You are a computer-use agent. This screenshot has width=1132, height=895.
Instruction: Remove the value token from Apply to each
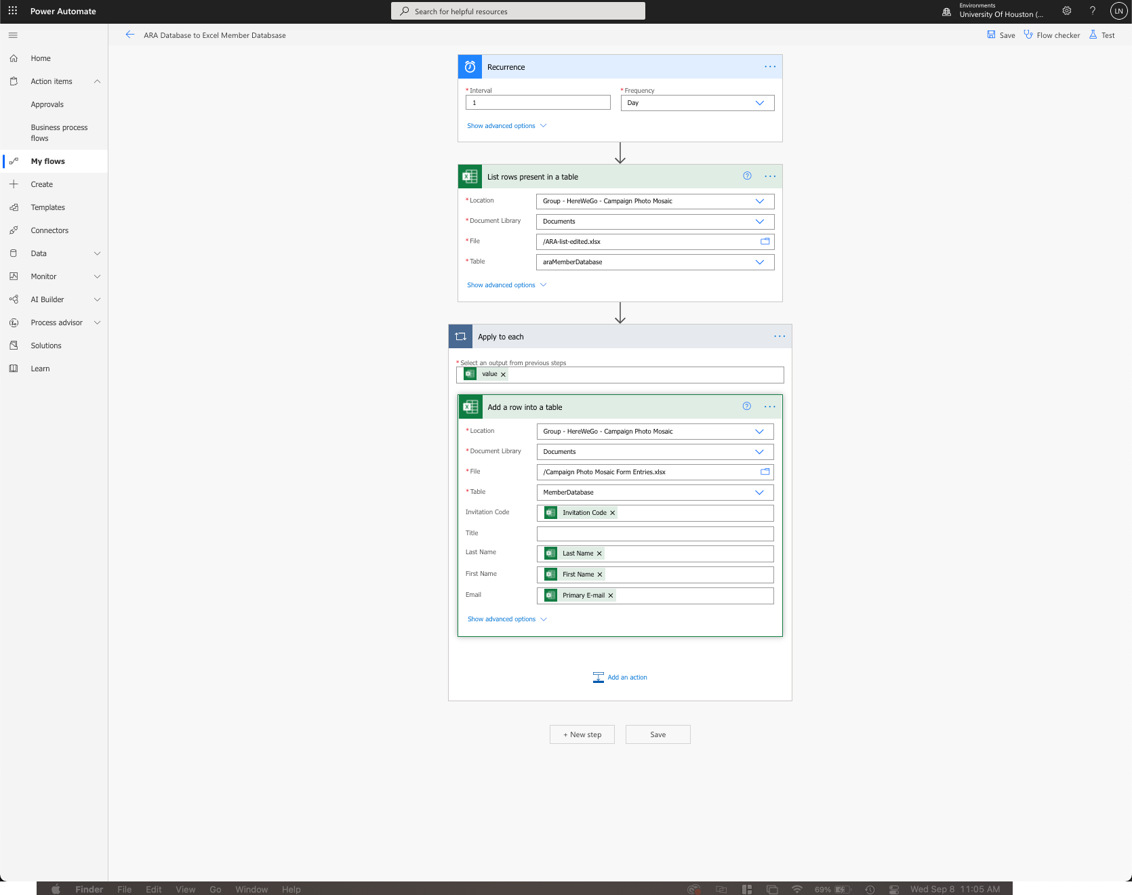tap(503, 374)
